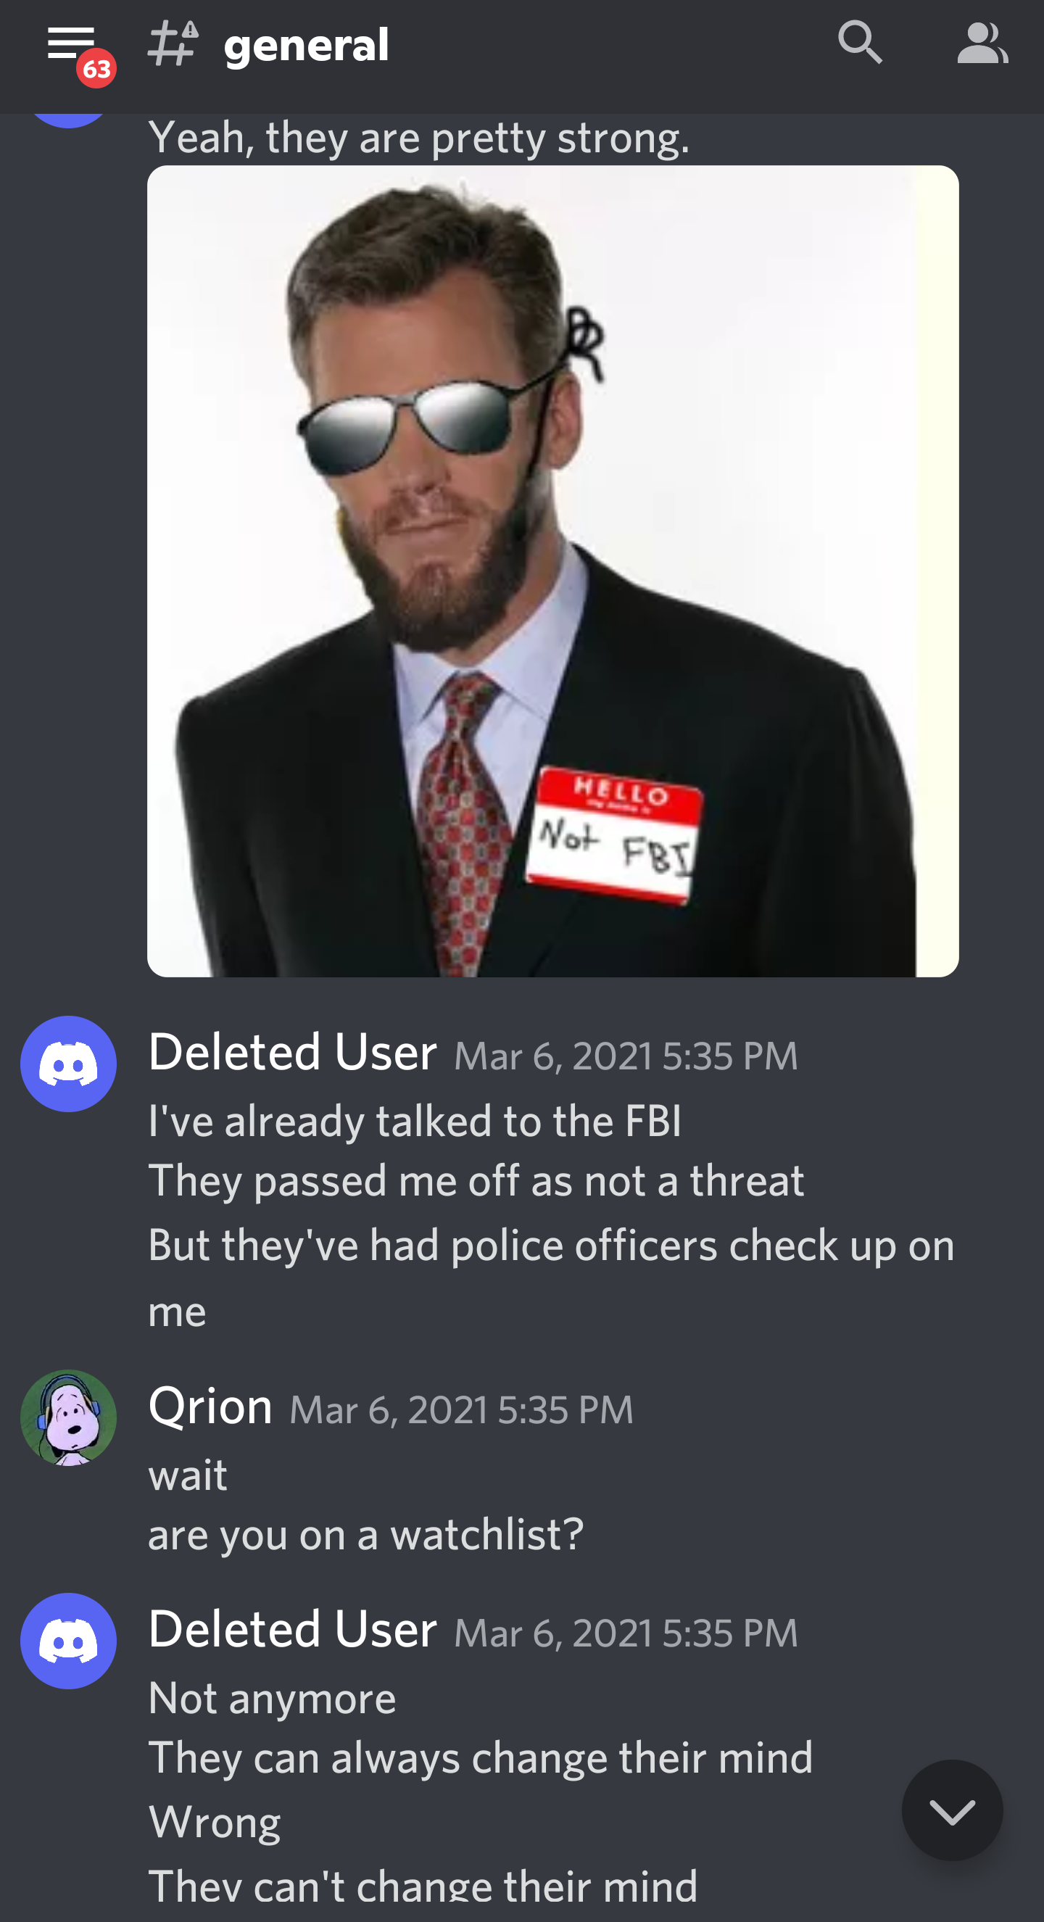This screenshot has width=1044, height=1922.
Task: Tap the search magnifier icon
Action: 860,43
